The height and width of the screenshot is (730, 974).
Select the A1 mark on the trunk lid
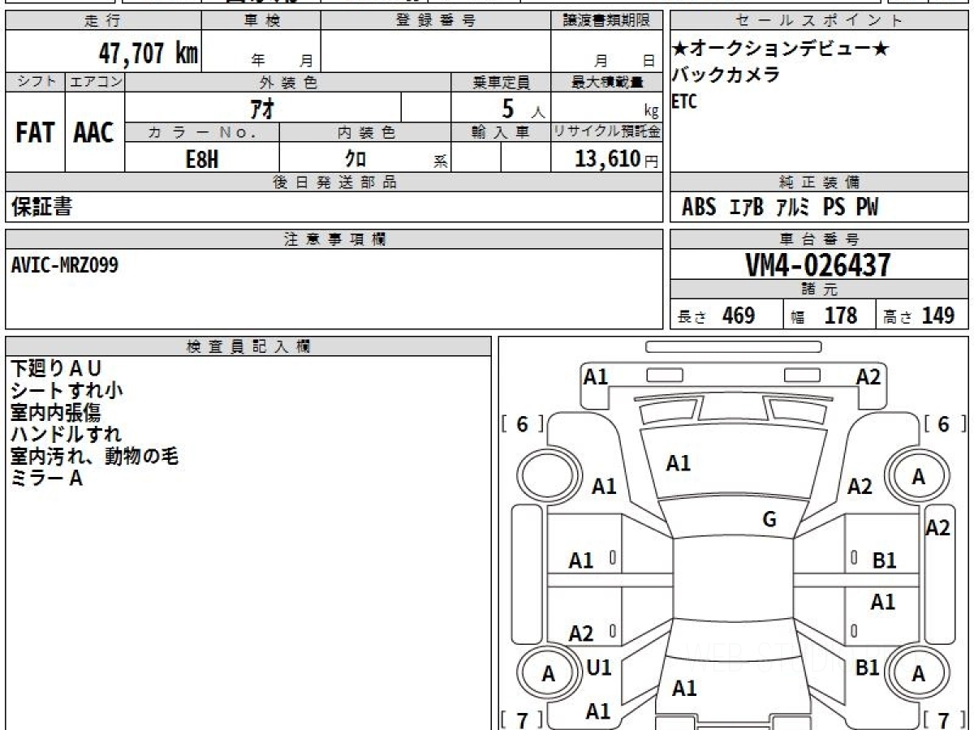click(x=684, y=689)
